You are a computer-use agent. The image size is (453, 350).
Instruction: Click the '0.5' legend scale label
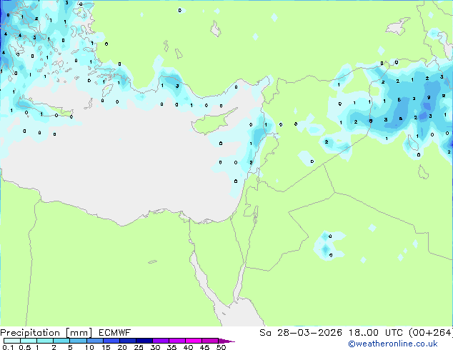pos(25,347)
